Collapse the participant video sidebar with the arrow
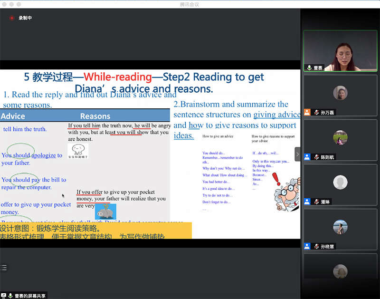380x299 pixels. pos(298,154)
